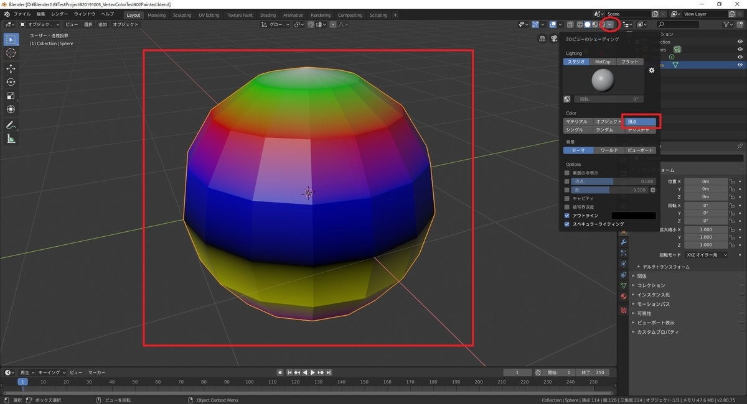Select MatCap lighting option
The image size is (747, 404).
(603, 62)
